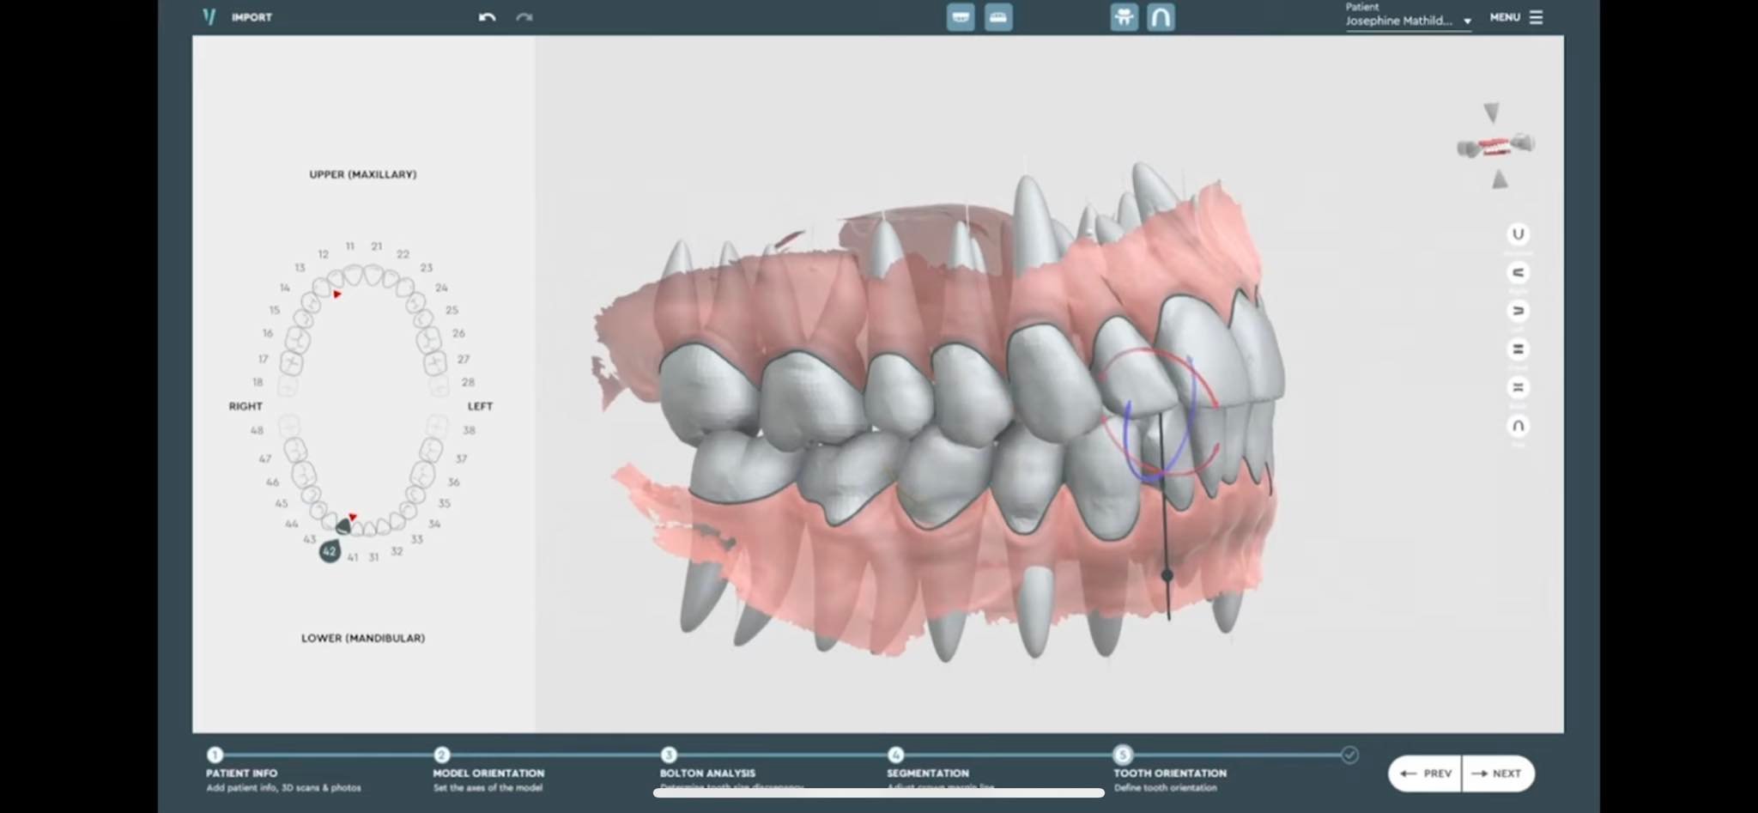1758x813 pixels.
Task: Toggle arch-shaped display icon in top bar
Action: pyautogui.click(x=1161, y=17)
